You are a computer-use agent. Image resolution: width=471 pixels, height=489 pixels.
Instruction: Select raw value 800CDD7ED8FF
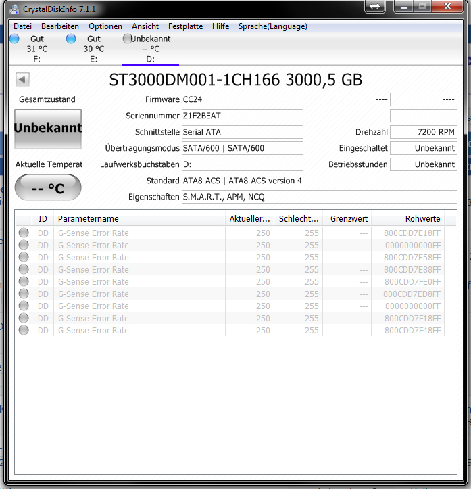412,294
